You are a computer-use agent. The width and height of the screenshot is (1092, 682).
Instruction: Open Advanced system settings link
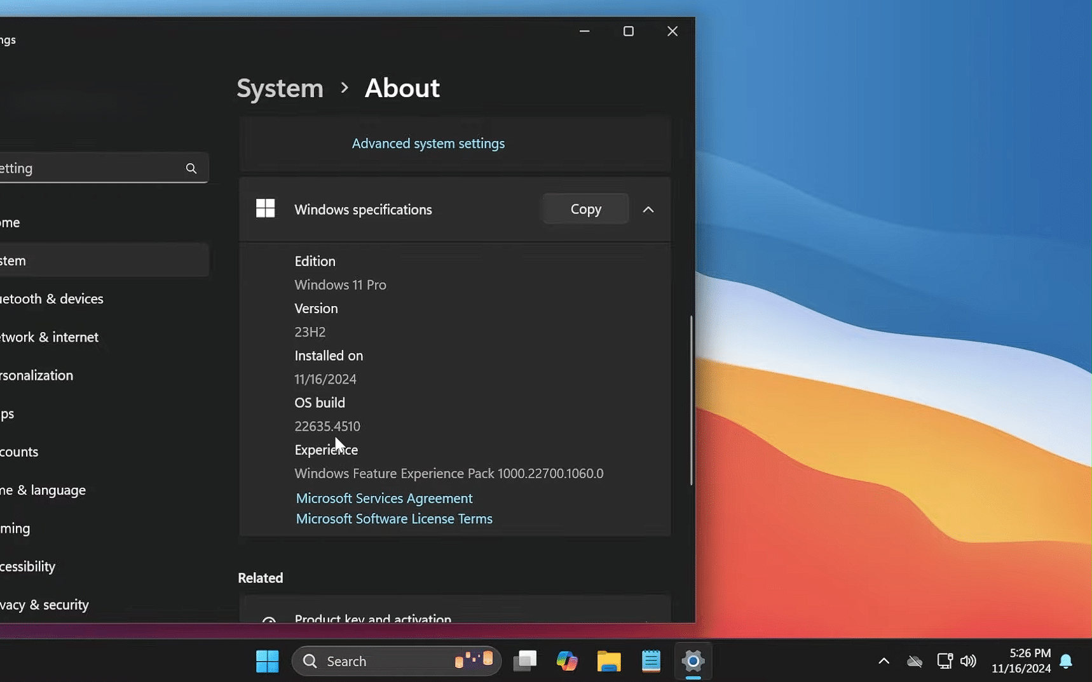point(428,144)
